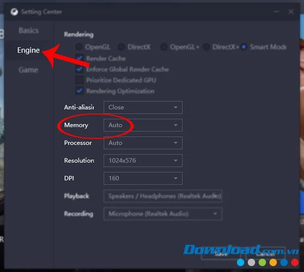The image size is (304, 272).
Task: Open Playback device dropdown
Action: click(163, 196)
